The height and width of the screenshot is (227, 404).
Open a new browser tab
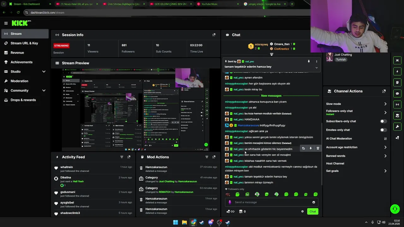(x=292, y=4)
